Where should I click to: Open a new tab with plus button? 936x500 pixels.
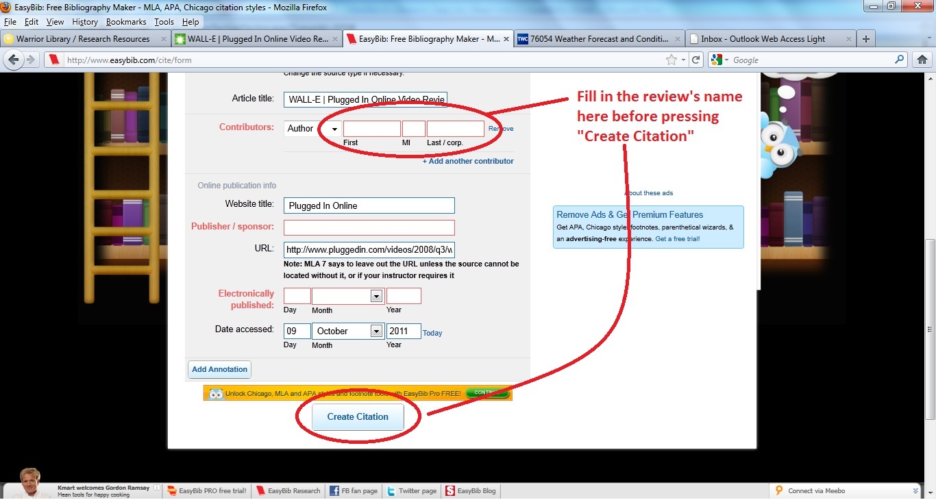tap(866, 39)
